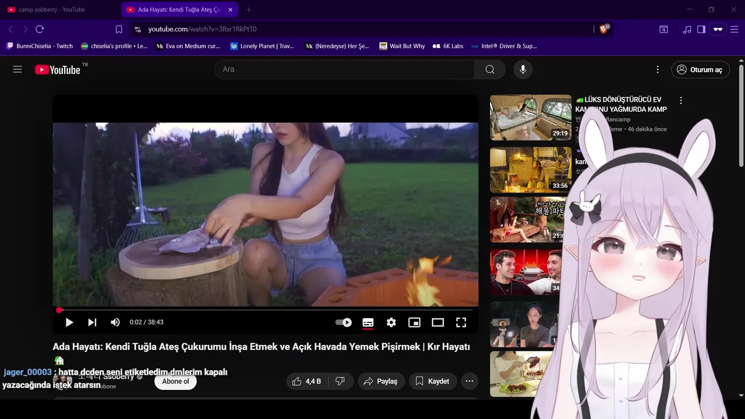
Task: Open the LÜKS DÖNÜŞTÜRÜCÜ EV video title
Action: 621,104
